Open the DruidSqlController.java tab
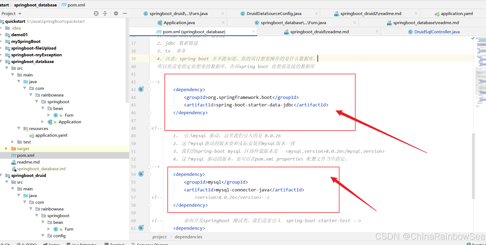This screenshot has height=245, width=486. click(x=437, y=32)
